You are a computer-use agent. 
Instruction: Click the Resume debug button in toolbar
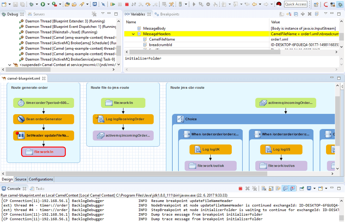coord(113,4)
